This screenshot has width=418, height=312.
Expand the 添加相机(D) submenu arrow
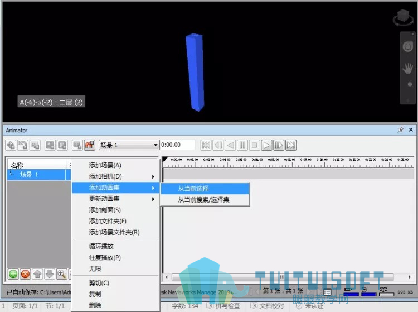[153, 177]
